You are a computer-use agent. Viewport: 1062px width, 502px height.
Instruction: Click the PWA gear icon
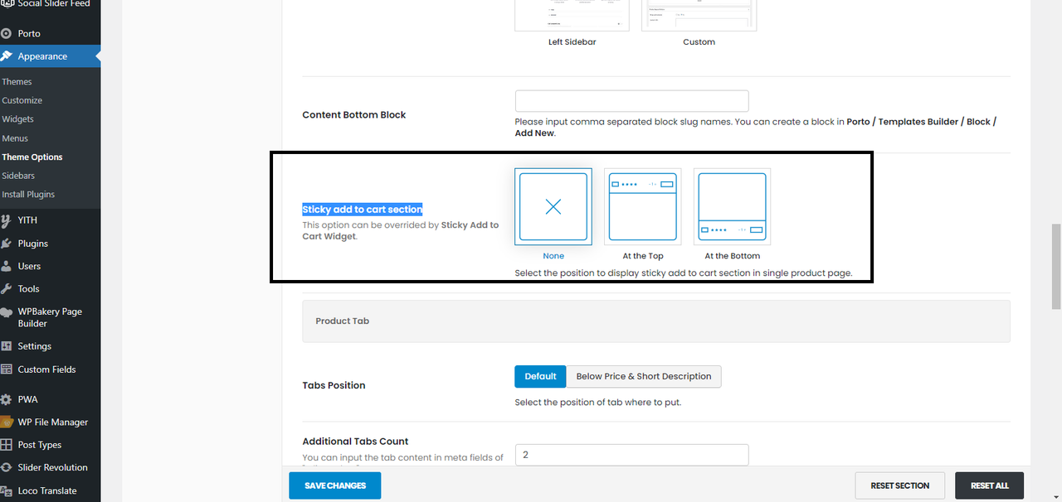(7, 399)
